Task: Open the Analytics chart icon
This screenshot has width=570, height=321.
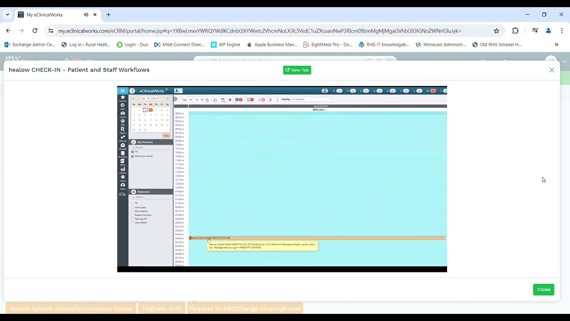Action: 122,170
